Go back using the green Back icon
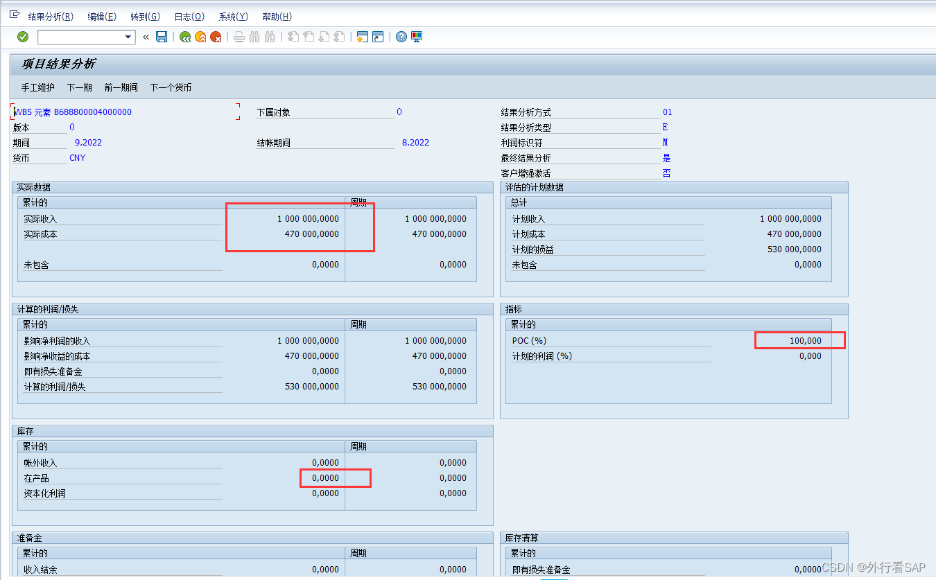The width and height of the screenshot is (936, 580). point(185,37)
